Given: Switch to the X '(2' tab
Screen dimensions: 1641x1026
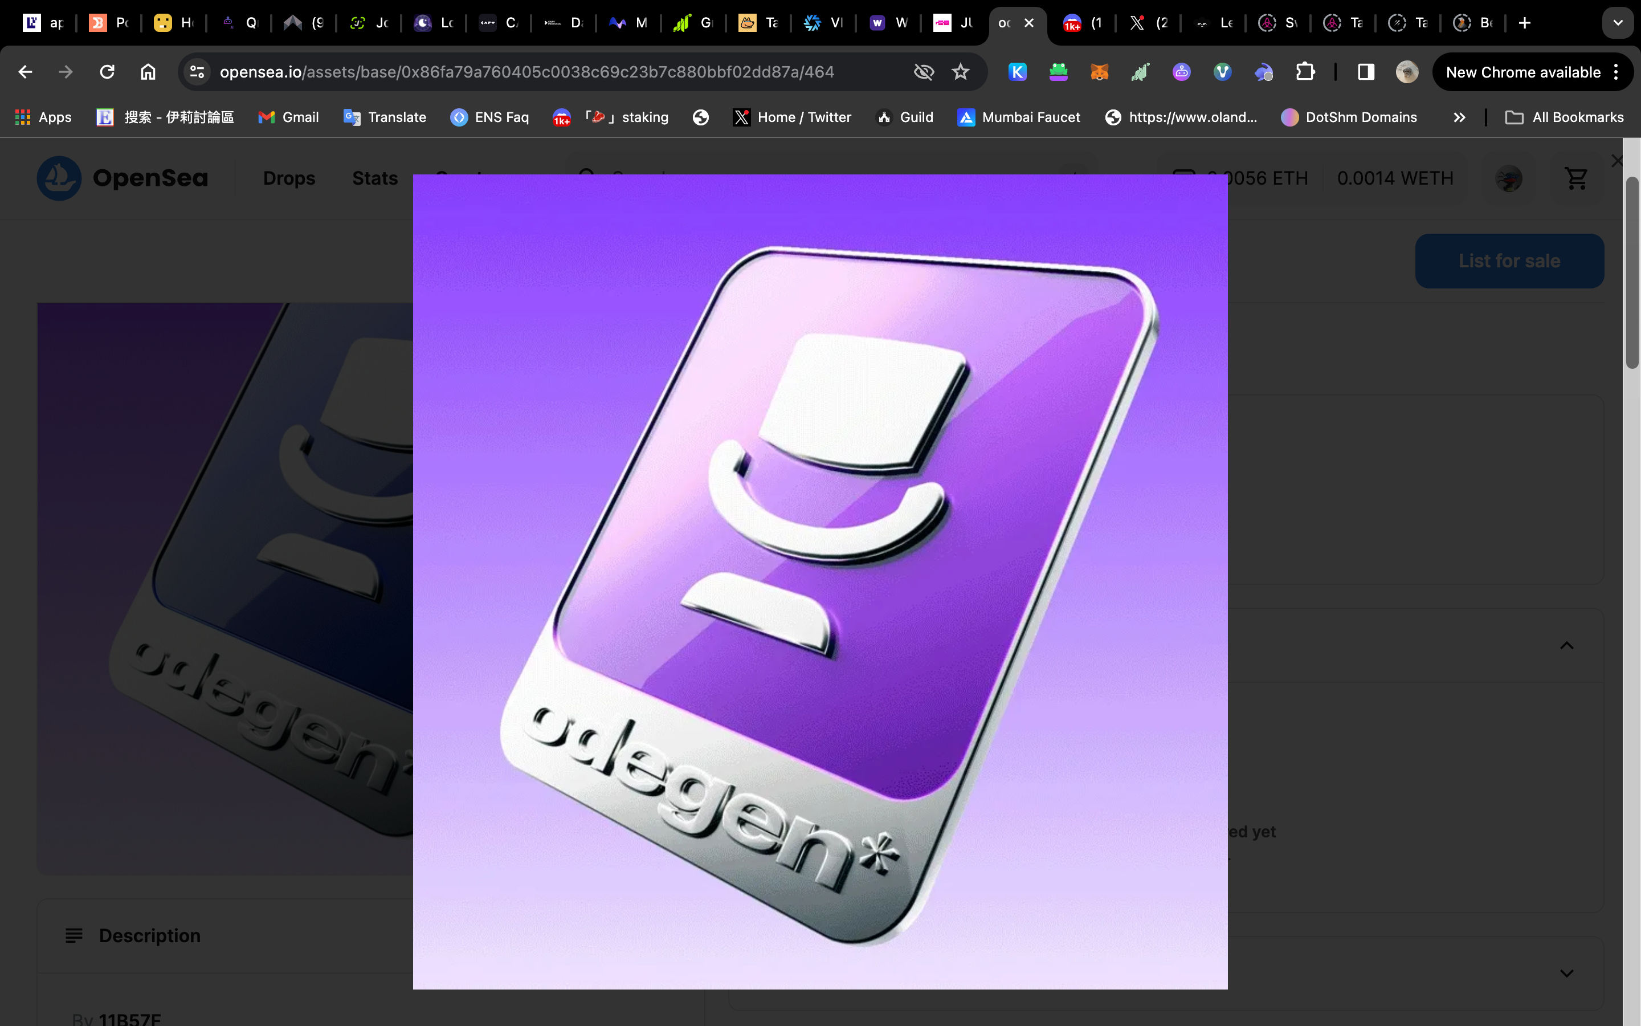Looking at the screenshot, I should click(x=1149, y=23).
